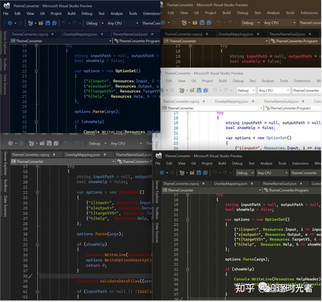The width and height of the screenshot is (322, 302).
Task: Click New Project icon in top-left blue window
Action: (x=31, y=23)
